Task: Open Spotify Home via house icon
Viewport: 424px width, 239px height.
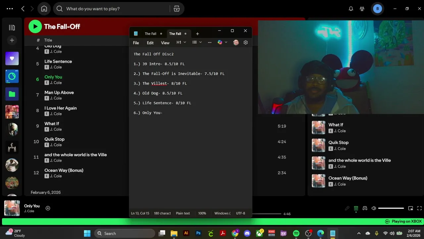Action: point(44,9)
